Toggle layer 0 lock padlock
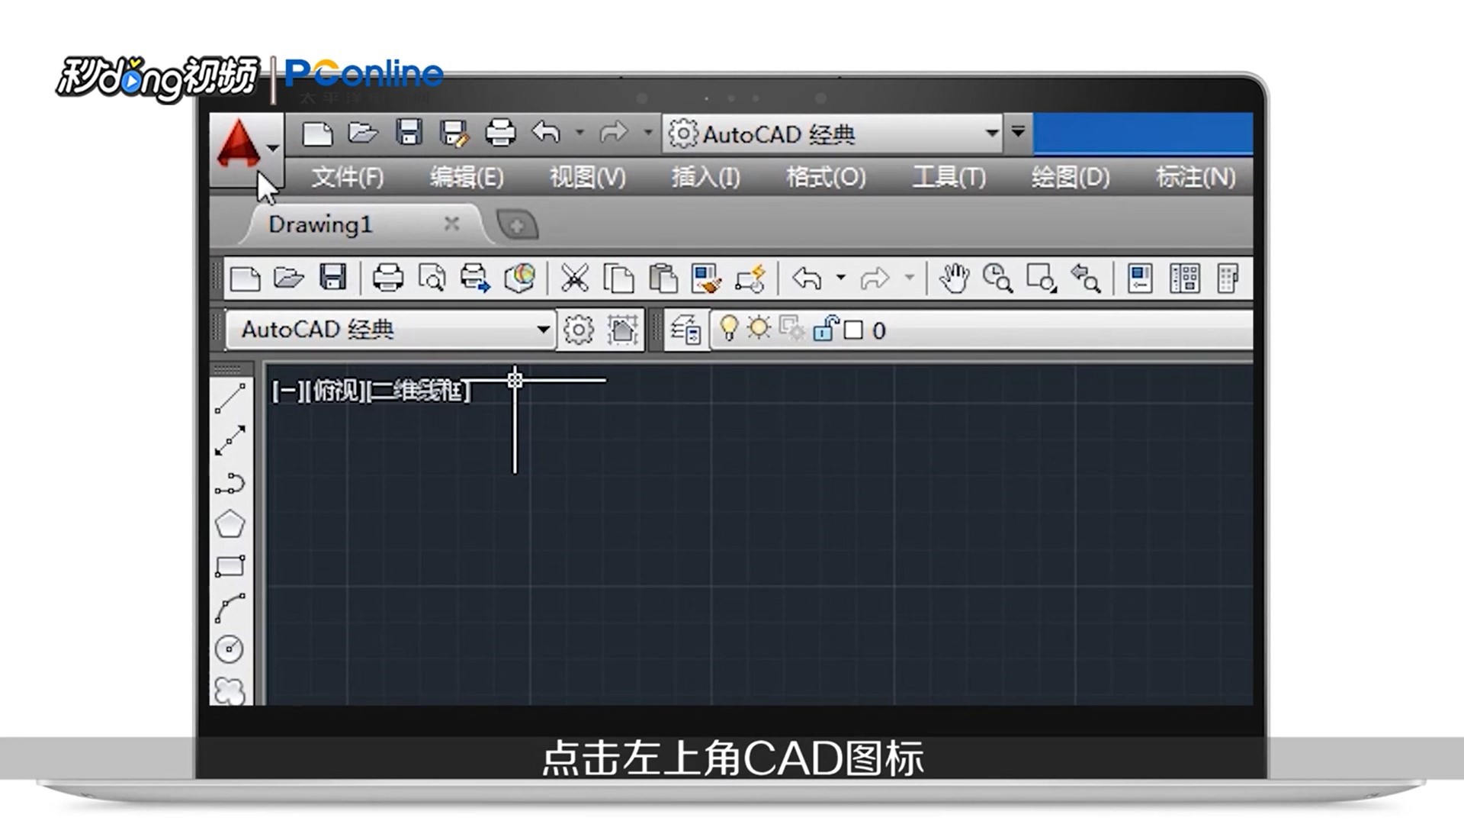 point(825,329)
